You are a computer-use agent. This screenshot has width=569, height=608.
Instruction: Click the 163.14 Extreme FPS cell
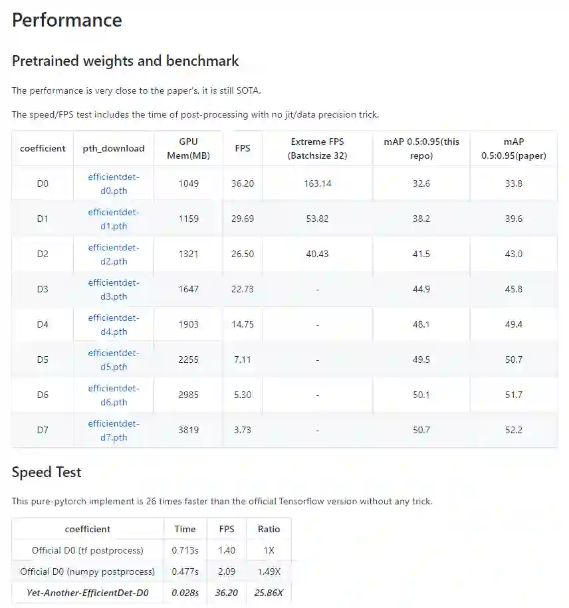point(318,183)
